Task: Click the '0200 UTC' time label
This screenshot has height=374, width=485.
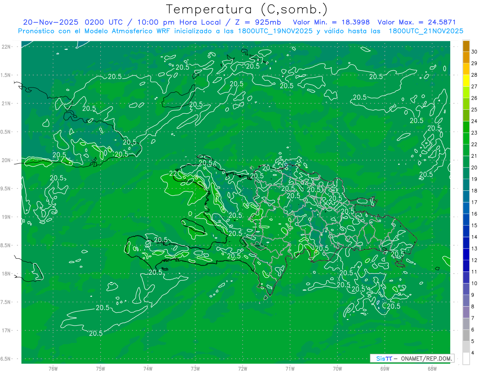Action: (x=104, y=22)
